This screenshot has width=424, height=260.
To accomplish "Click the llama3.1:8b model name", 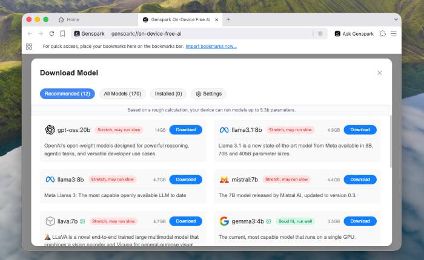I will (x=247, y=130).
